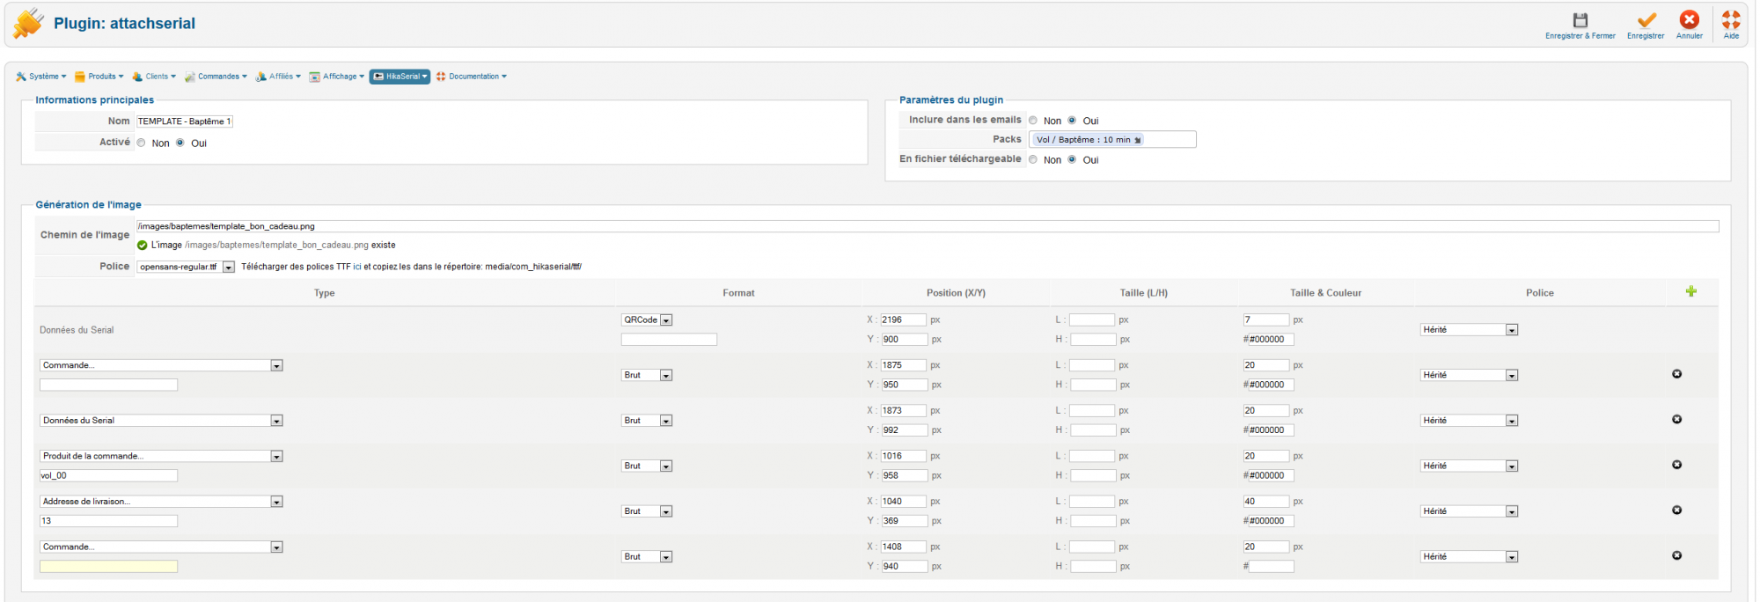Select Non for Inclure dans les emails
1760x602 pixels.
pos(1033,121)
